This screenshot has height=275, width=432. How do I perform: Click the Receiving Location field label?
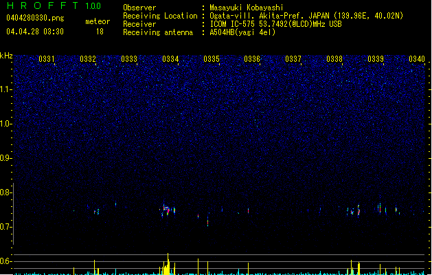160,16
